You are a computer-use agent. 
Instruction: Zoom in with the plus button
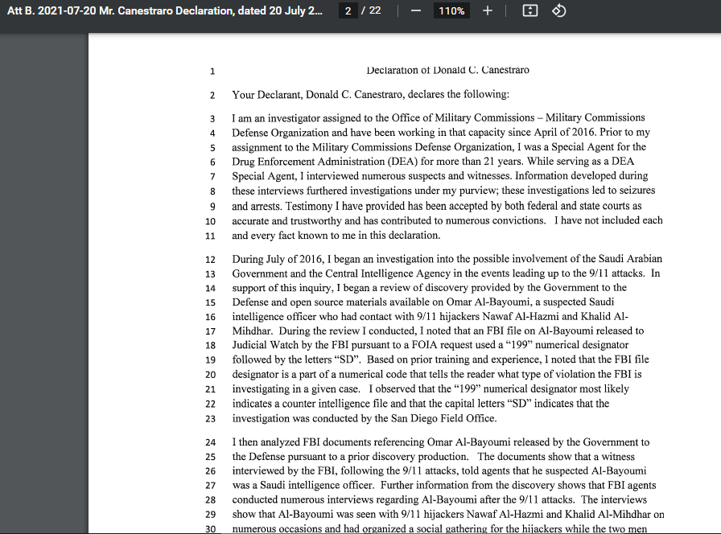click(488, 10)
